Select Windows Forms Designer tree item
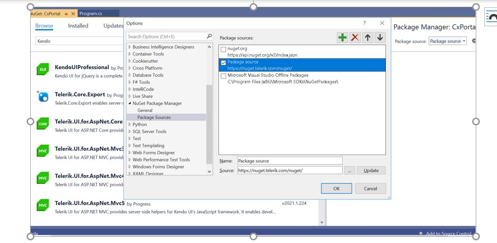 pos(158,167)
